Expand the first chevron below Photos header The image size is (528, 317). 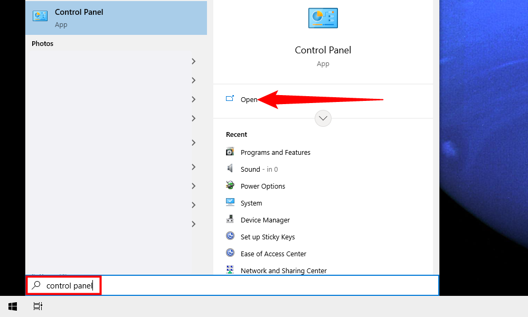pos(193,61)
